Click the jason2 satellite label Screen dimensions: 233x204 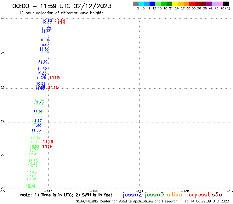click(x=132, y=195)
